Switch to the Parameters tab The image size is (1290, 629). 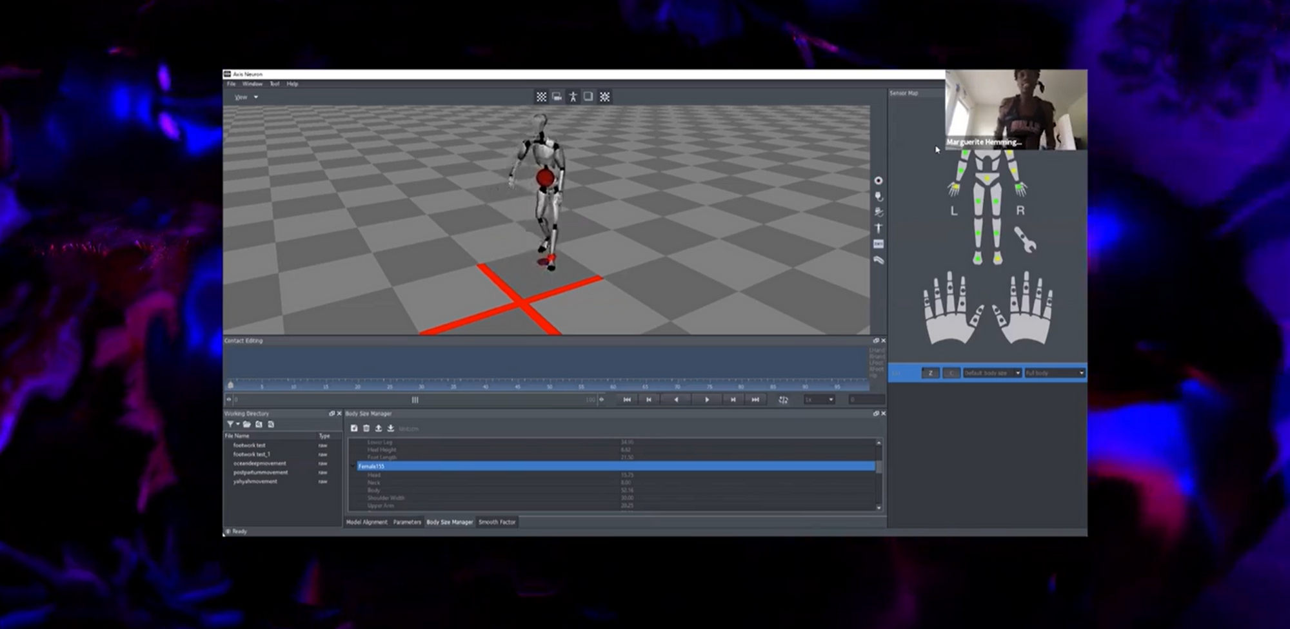[407, 522]
